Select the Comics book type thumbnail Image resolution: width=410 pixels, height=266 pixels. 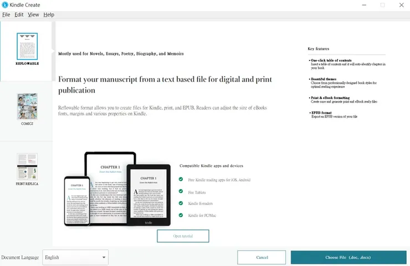[27, 106]
